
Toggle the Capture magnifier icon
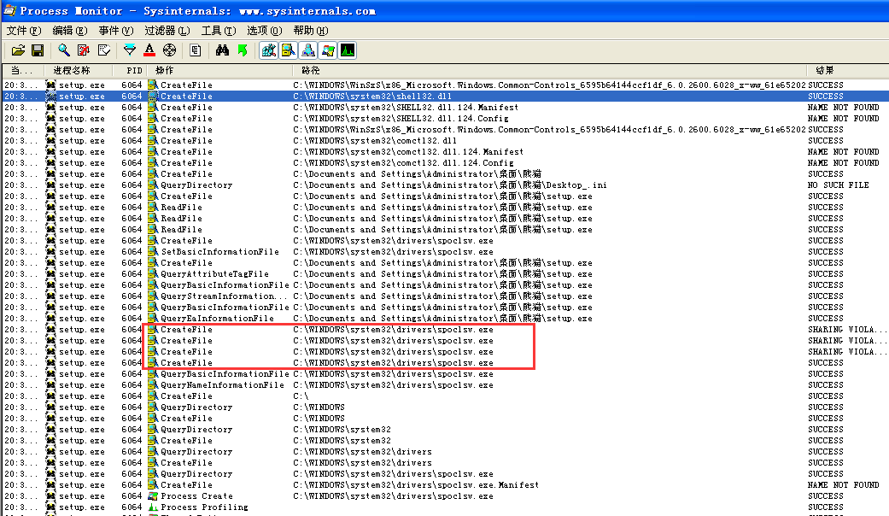point(63,50)
